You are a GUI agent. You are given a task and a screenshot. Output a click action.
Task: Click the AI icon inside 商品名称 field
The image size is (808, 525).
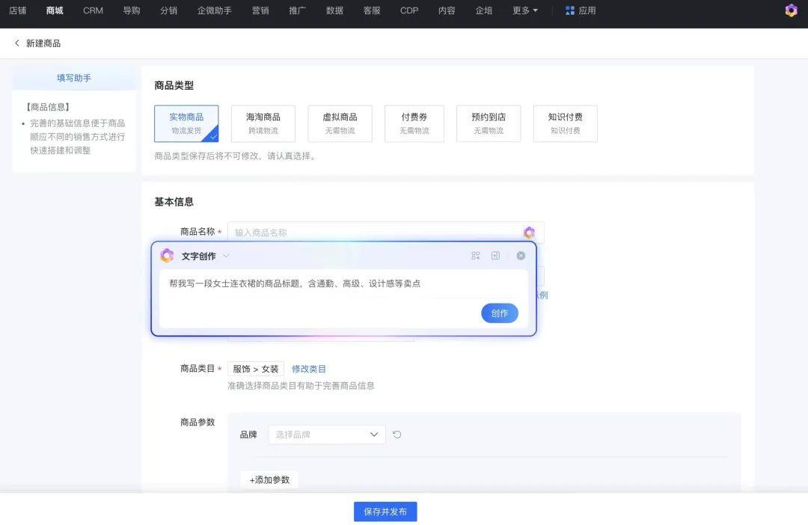(x=529, y=233)
